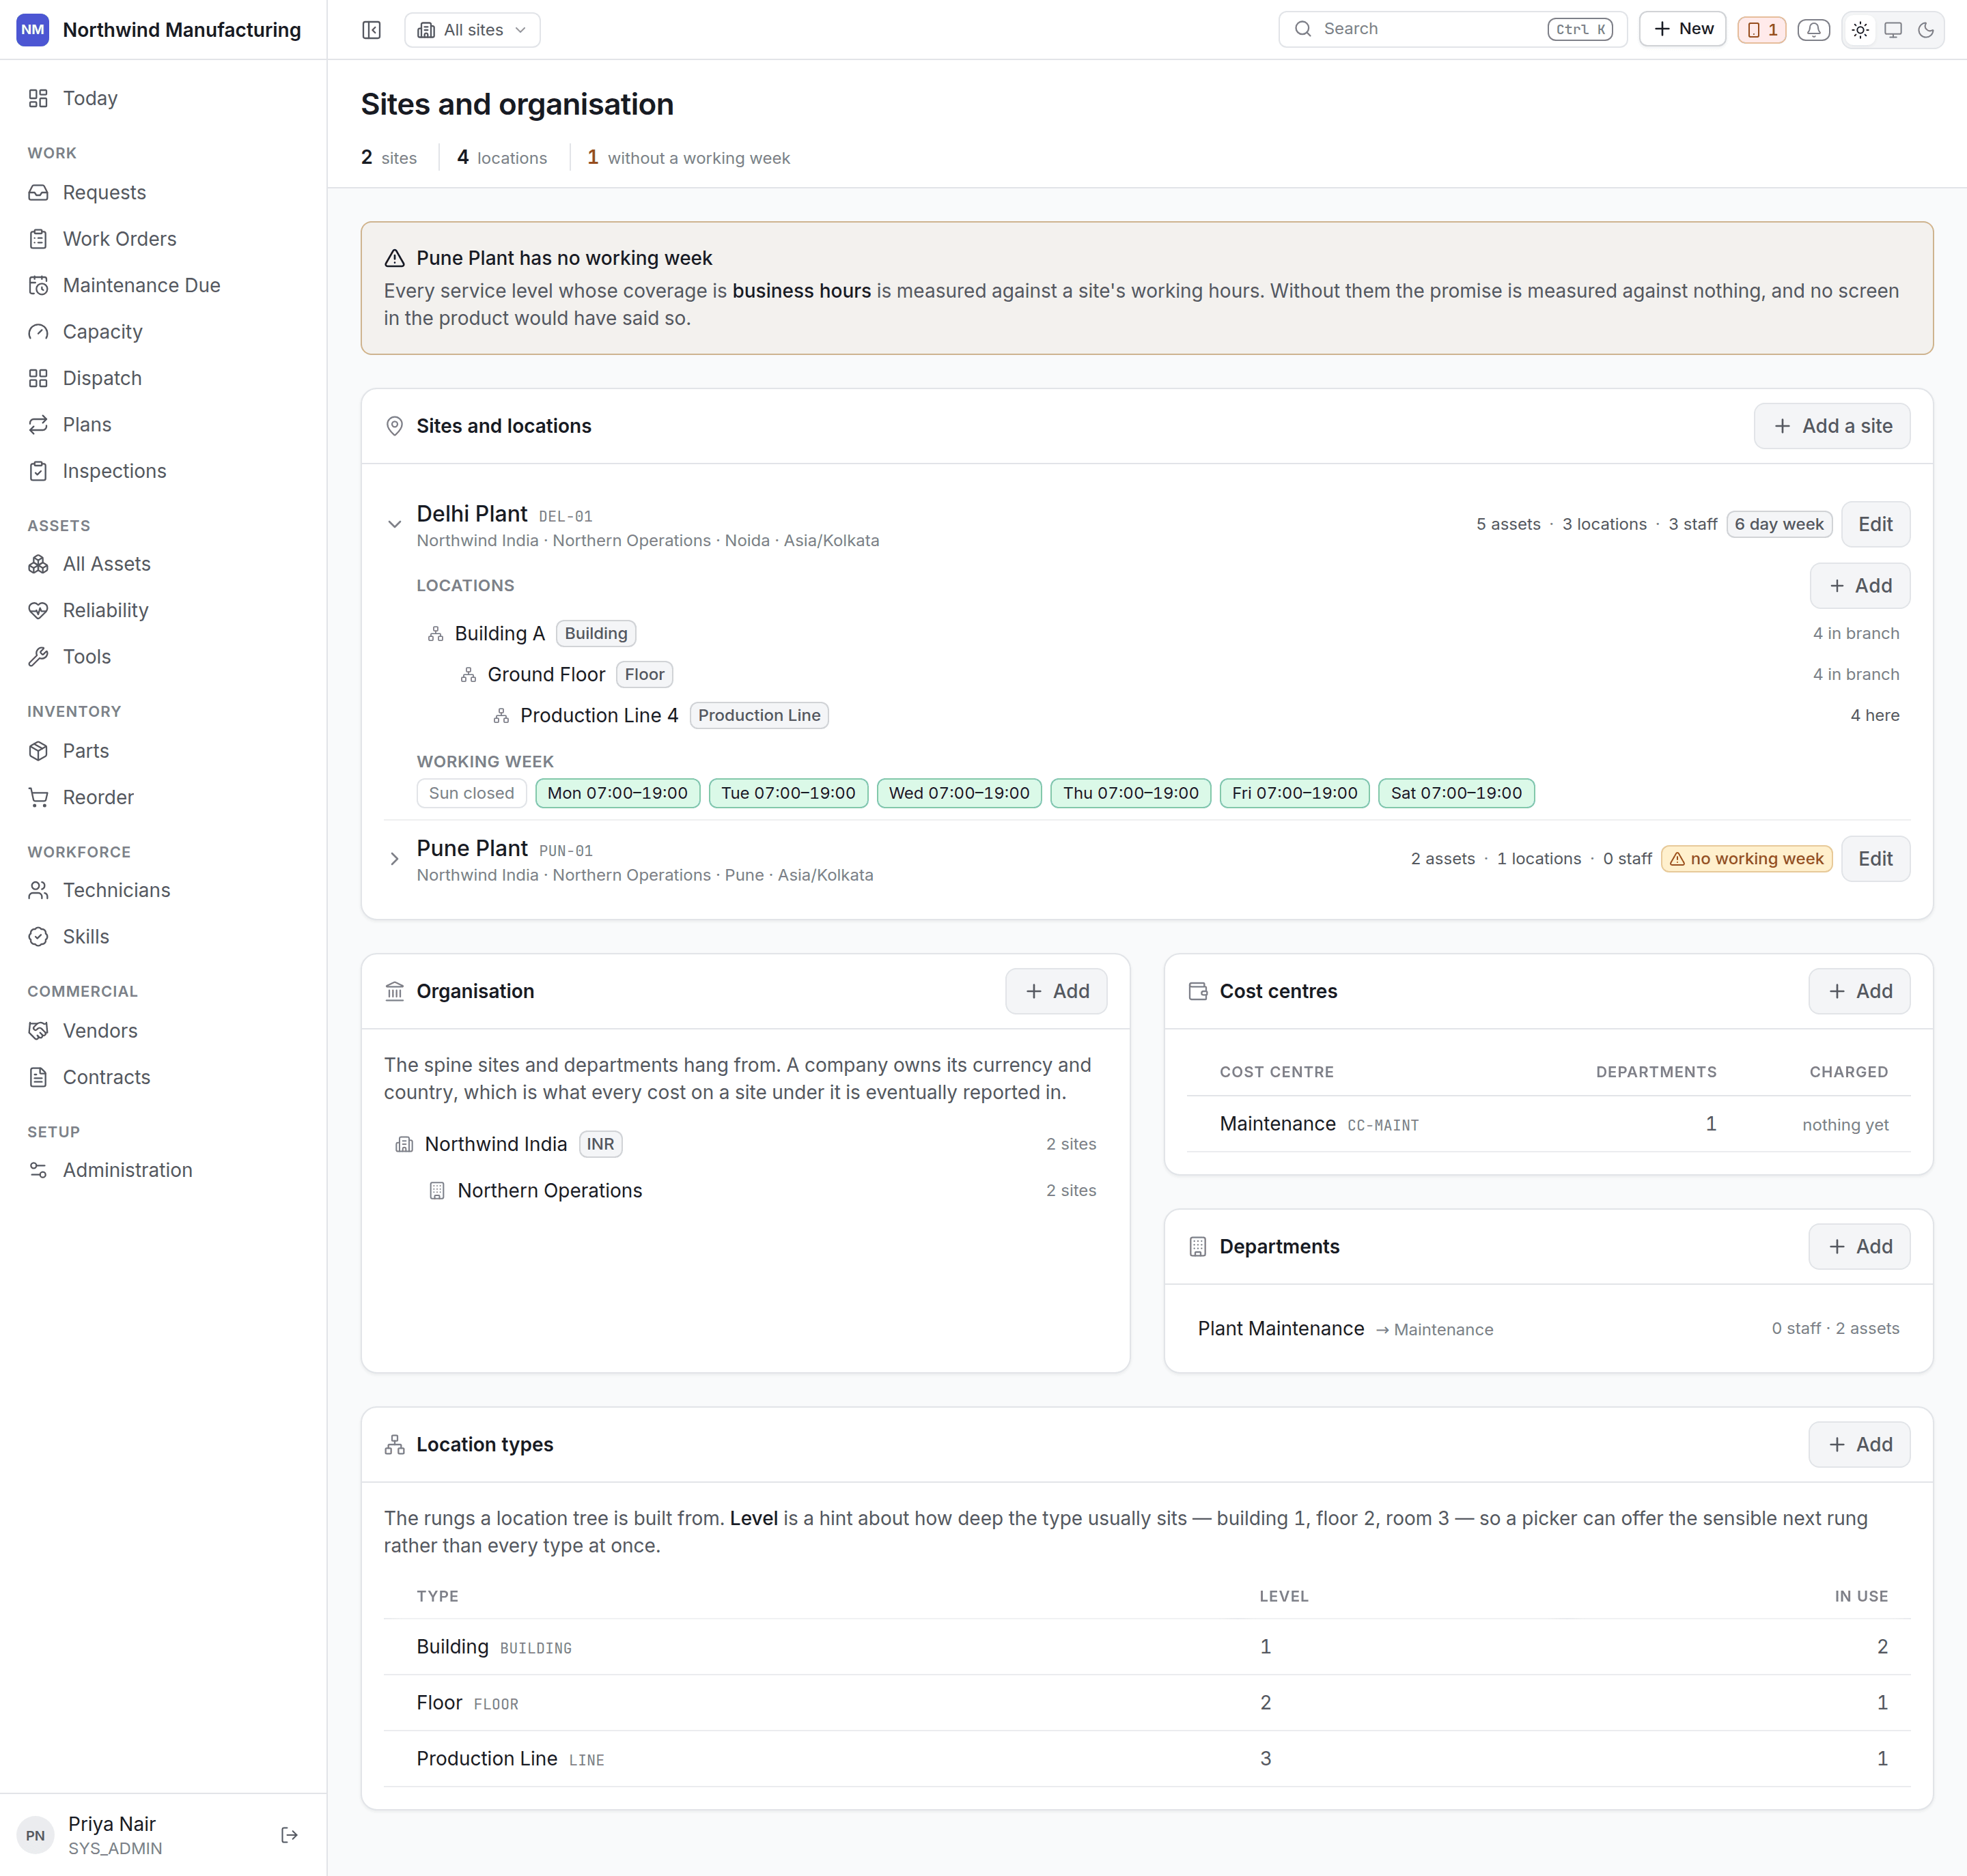Viewport: 1967px width, 1876px height.
Task: Click the Location types hierarchy icon
Action: [x=394, y=1445]
